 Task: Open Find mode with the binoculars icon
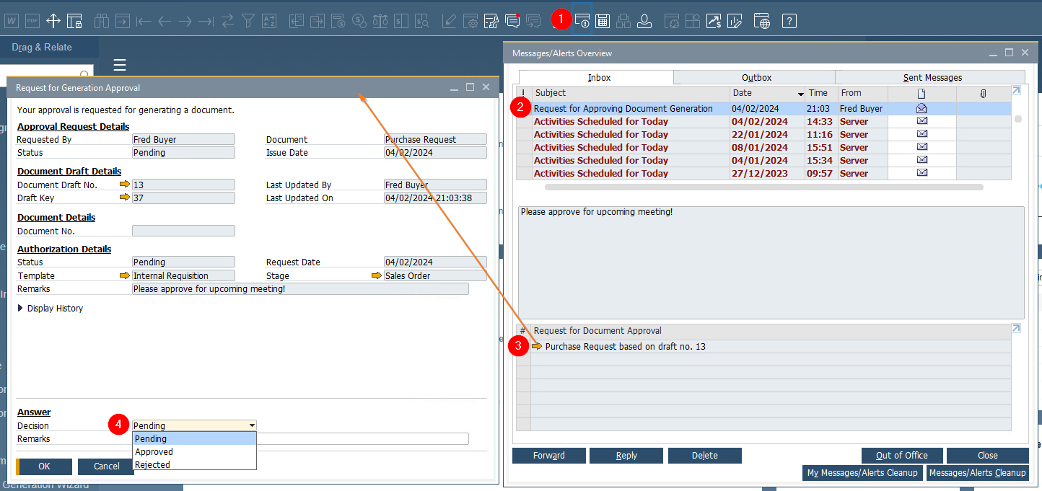tap(102, 20)
